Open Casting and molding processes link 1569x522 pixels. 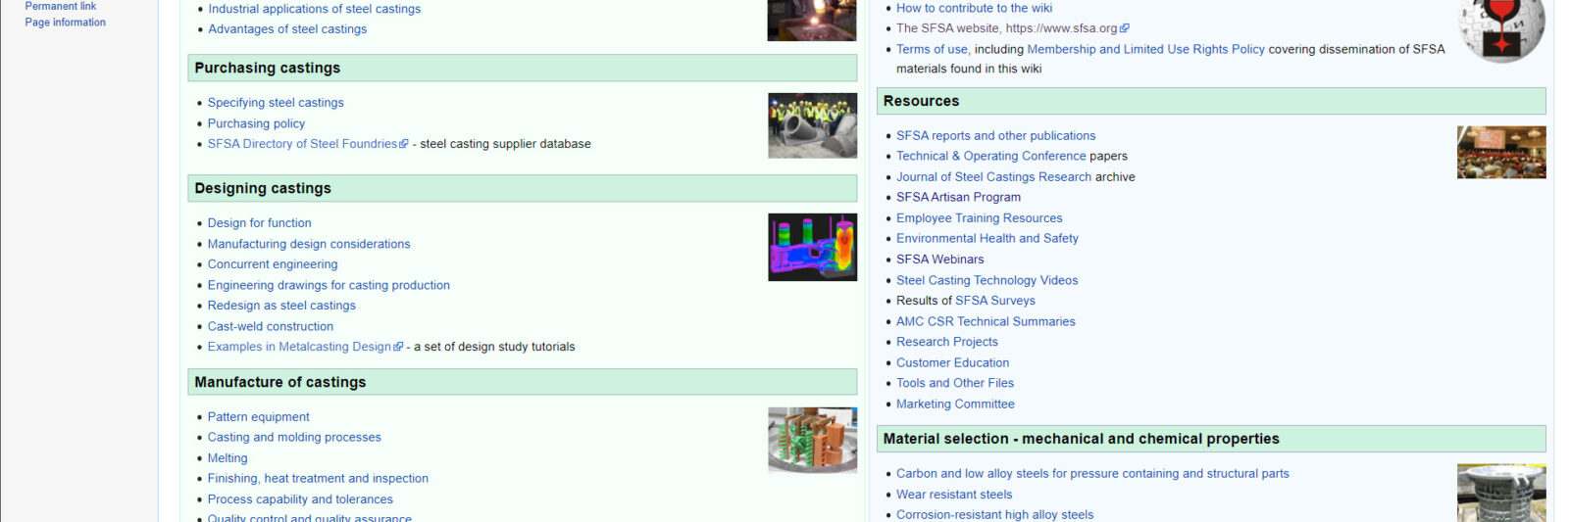click(x=294, y=438)
